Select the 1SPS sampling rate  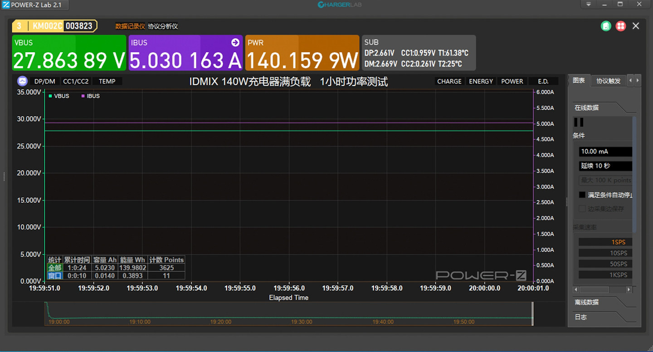[605, 242]
